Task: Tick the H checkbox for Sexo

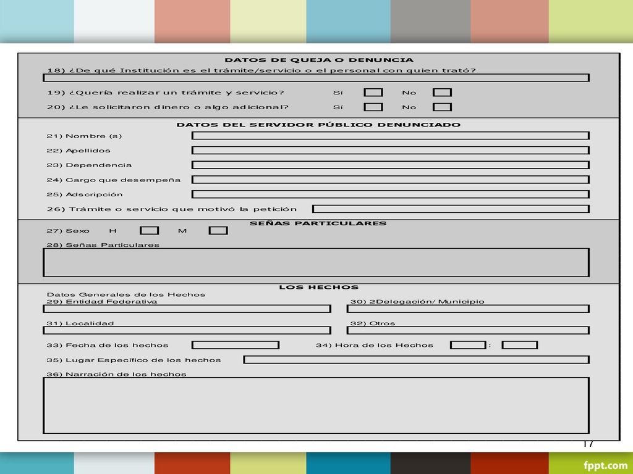Action: pos(149,230)
